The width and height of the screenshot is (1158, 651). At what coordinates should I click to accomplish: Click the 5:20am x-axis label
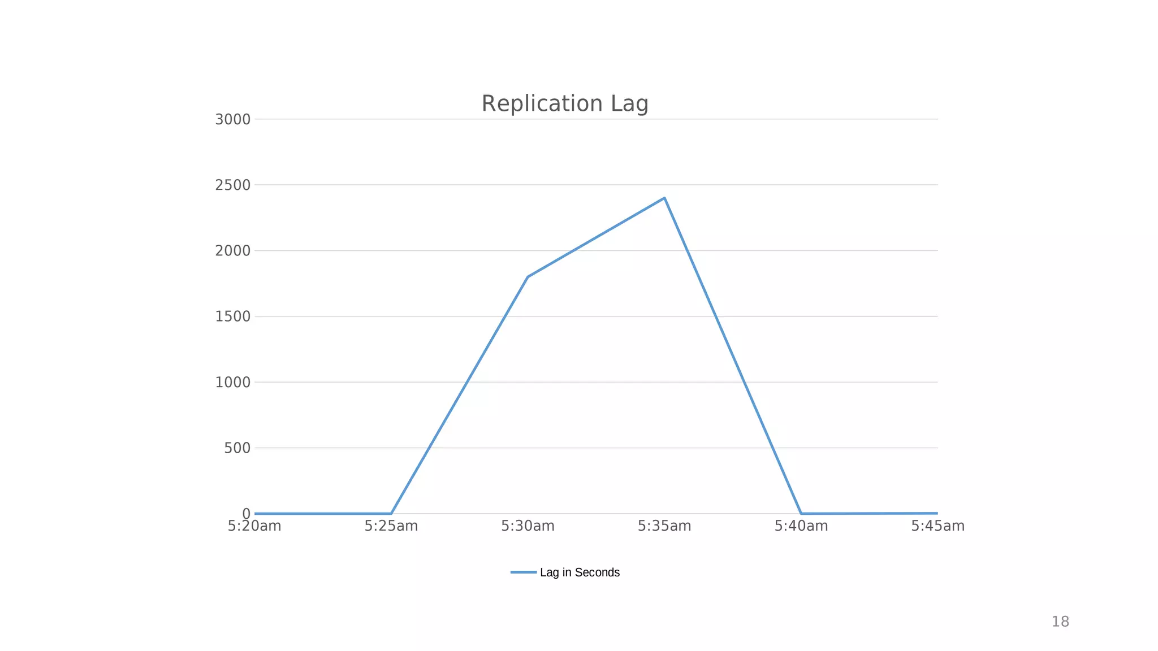point(254,526)
